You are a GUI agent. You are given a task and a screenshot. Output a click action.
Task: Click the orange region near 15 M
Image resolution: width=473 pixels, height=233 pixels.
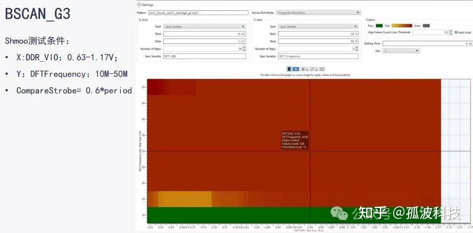pos(185,199)
